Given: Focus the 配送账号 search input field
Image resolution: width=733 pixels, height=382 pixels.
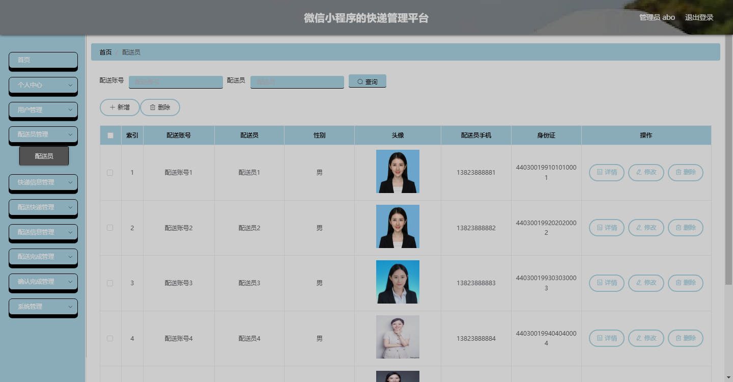Looking at the screenshot, I should (176, 81).
